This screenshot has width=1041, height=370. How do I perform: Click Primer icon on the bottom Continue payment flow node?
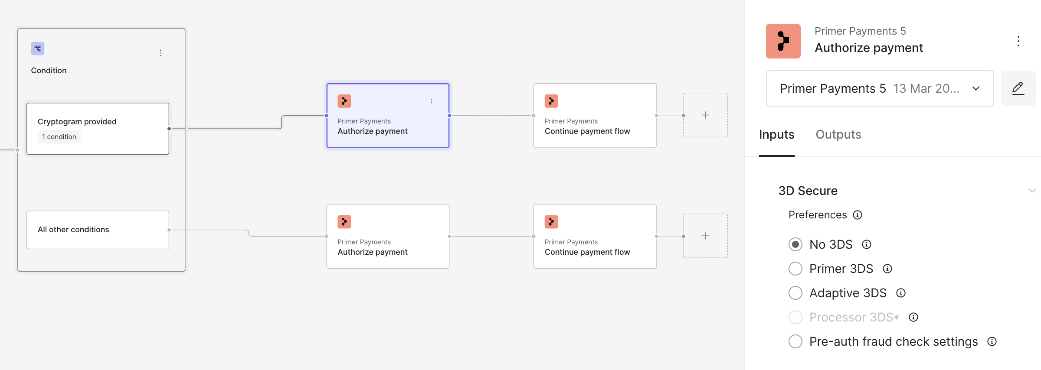pos(551,222)
